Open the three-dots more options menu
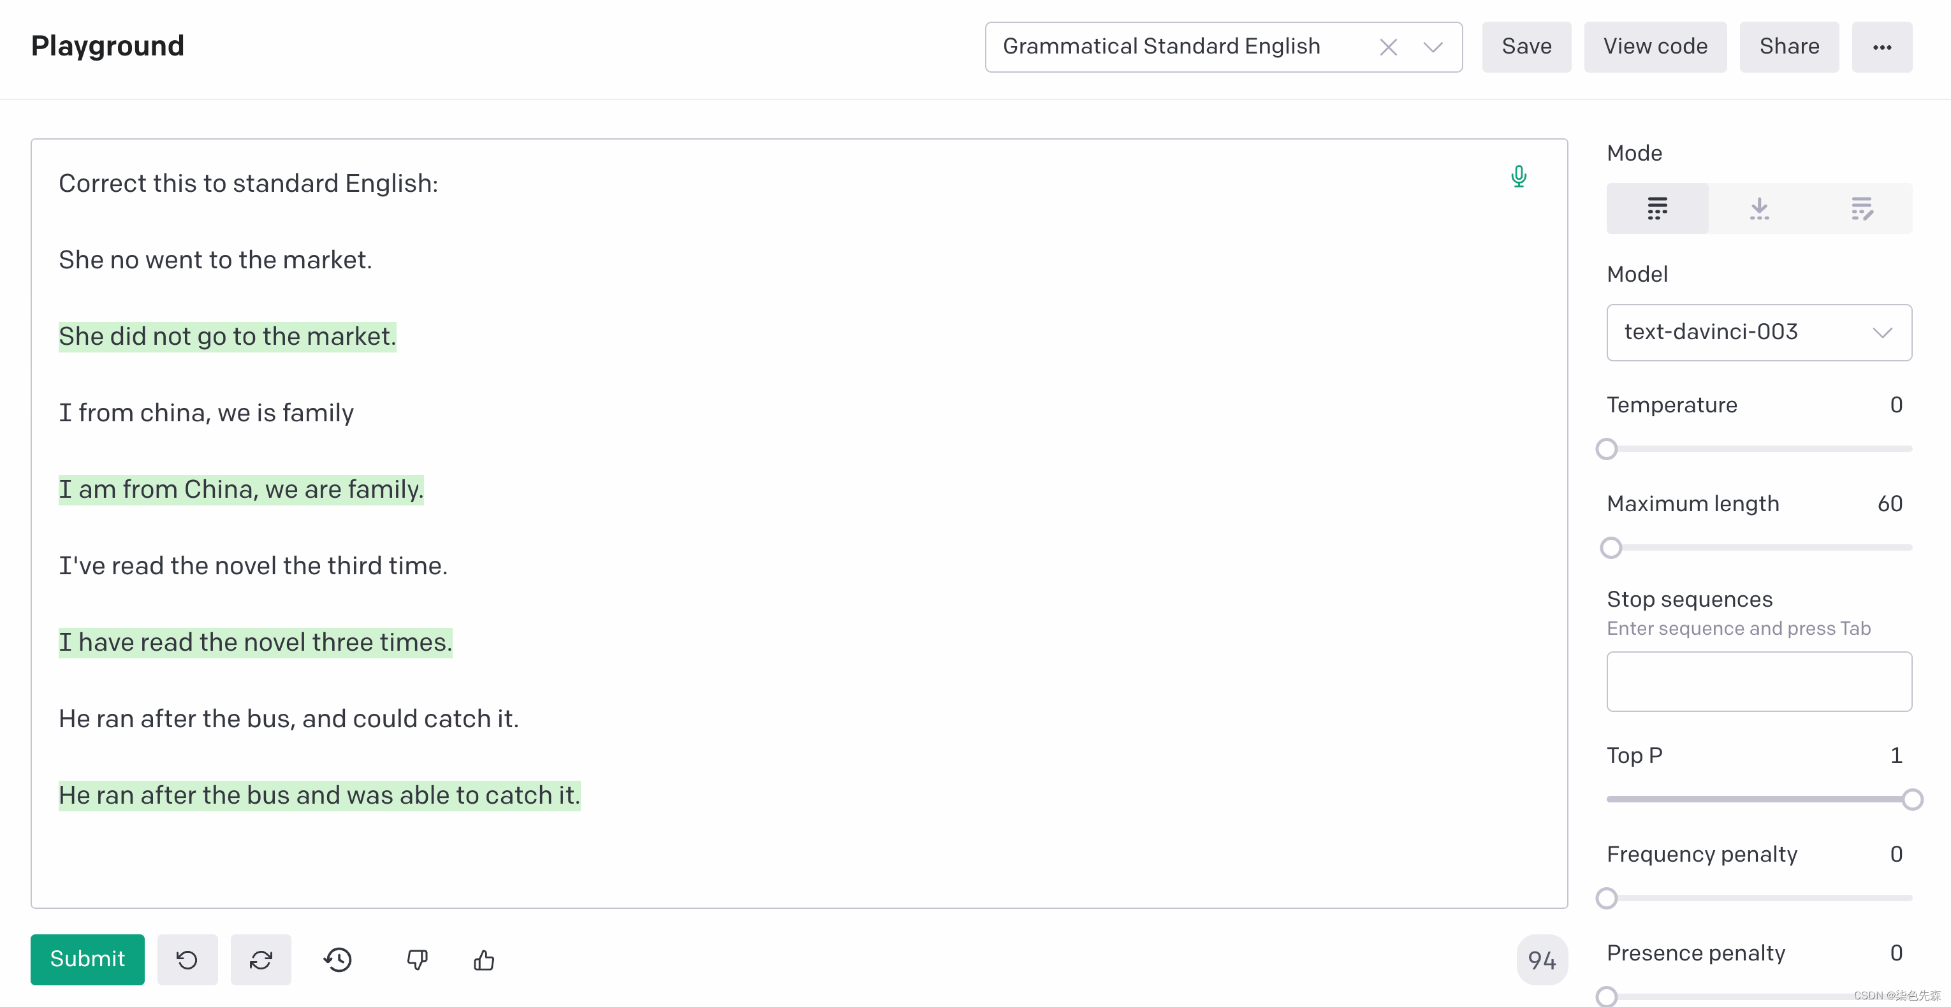This screenshot has width=1951, height=1007. (x=1882, y=47)
